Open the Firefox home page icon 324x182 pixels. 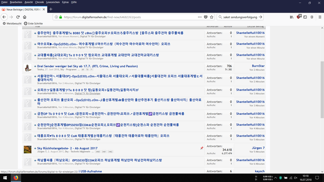(x=25, y=17)
